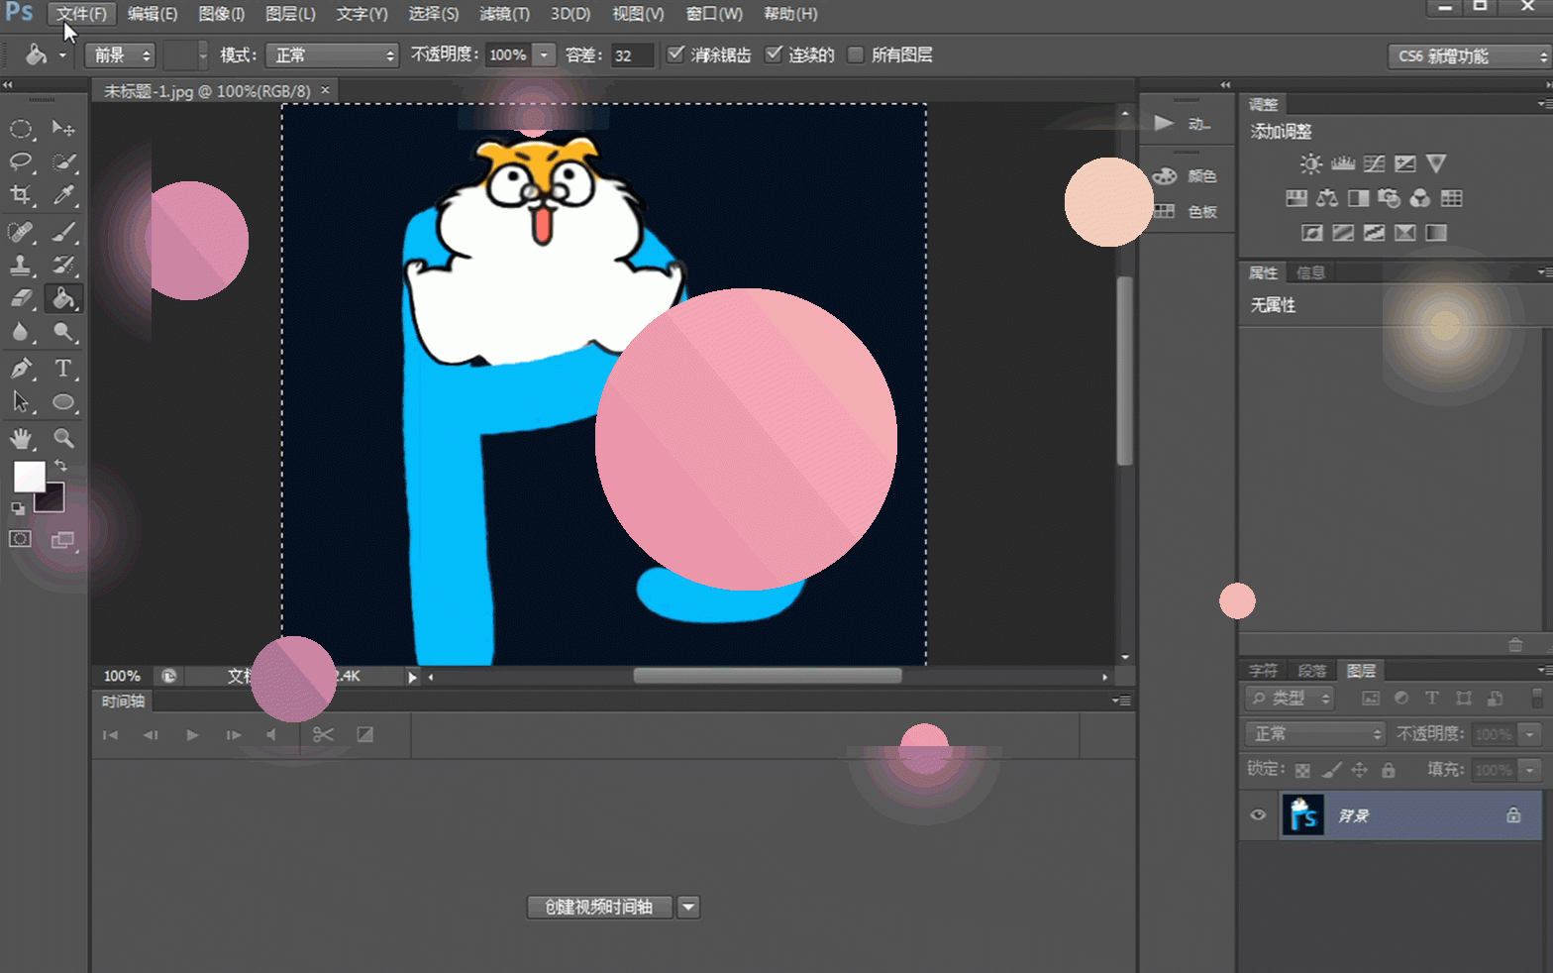The height and width of the screenshot is (973, 1553).
Task: Open the 模式 正常 blend mode dropdown
Action: 332,55
